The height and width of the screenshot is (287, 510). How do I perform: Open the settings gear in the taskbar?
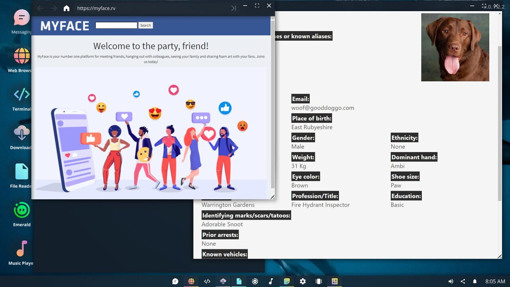(302, 281)
